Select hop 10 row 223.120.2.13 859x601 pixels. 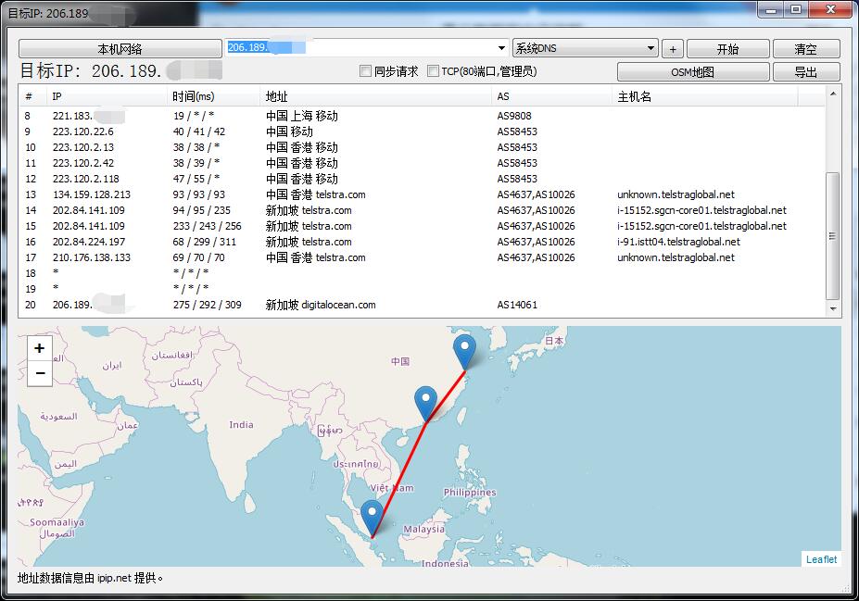tap(422, 148)
